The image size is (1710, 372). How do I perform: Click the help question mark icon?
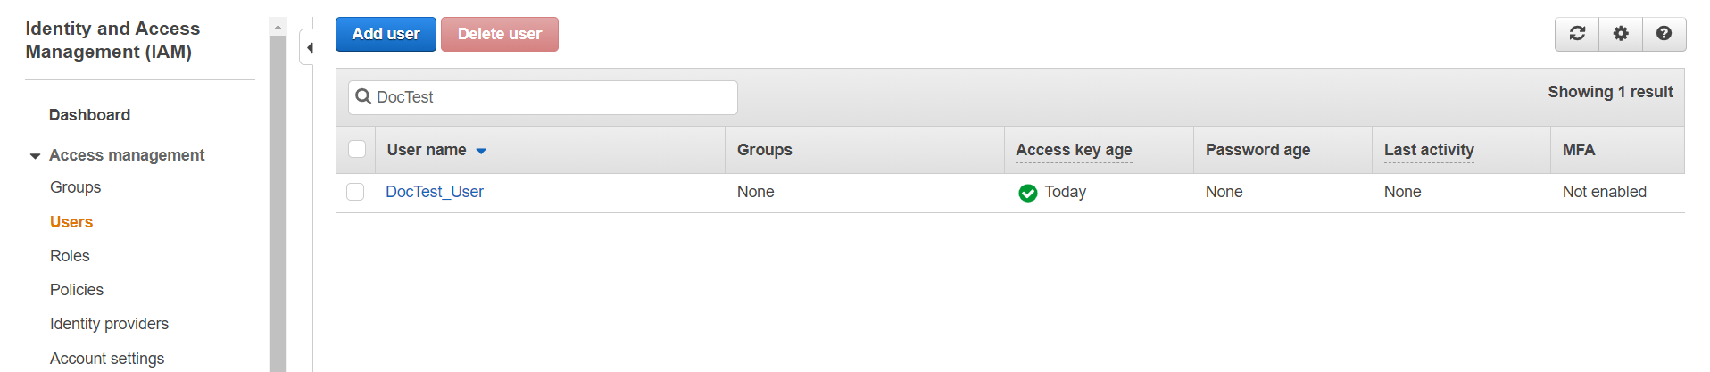click(x=1664, y=34)
